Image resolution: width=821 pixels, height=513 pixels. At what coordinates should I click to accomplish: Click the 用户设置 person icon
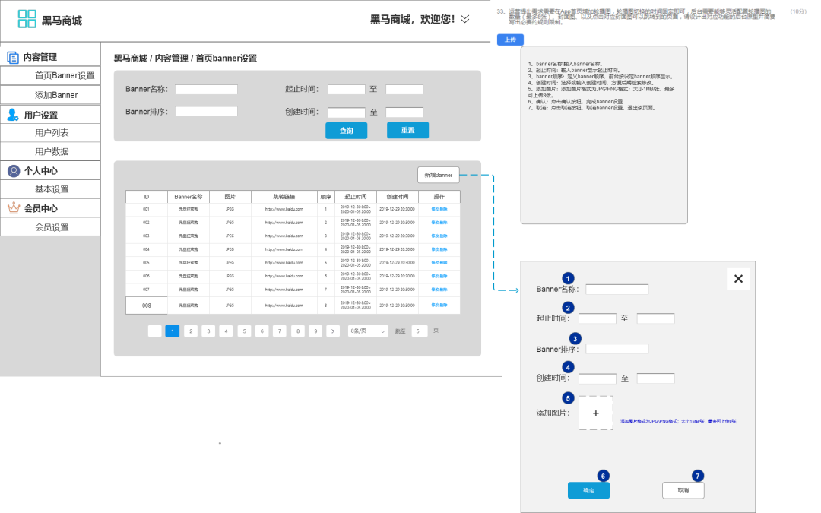pos(13,115)
